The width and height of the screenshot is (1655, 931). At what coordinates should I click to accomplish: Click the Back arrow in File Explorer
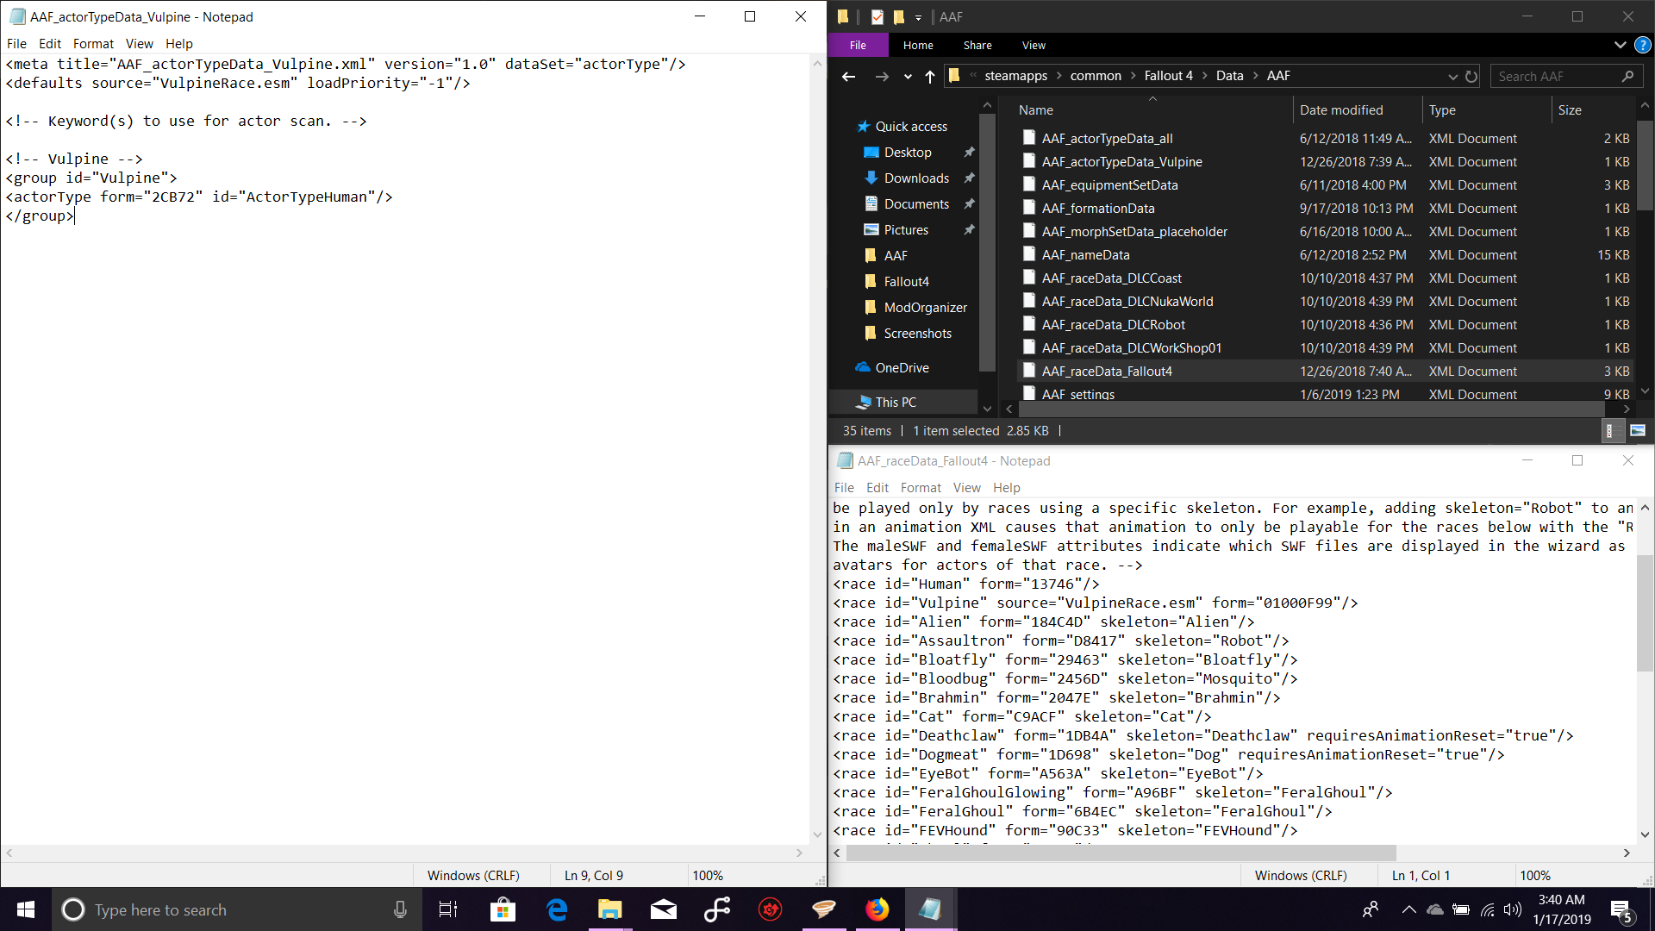point(848,76)
